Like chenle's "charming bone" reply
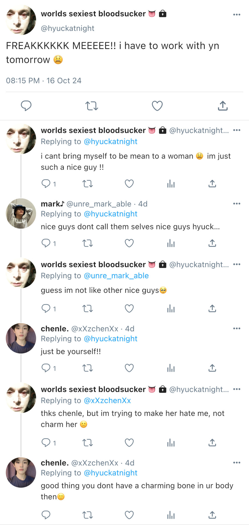This screenshot has width=249, height=525. point(129,515)
